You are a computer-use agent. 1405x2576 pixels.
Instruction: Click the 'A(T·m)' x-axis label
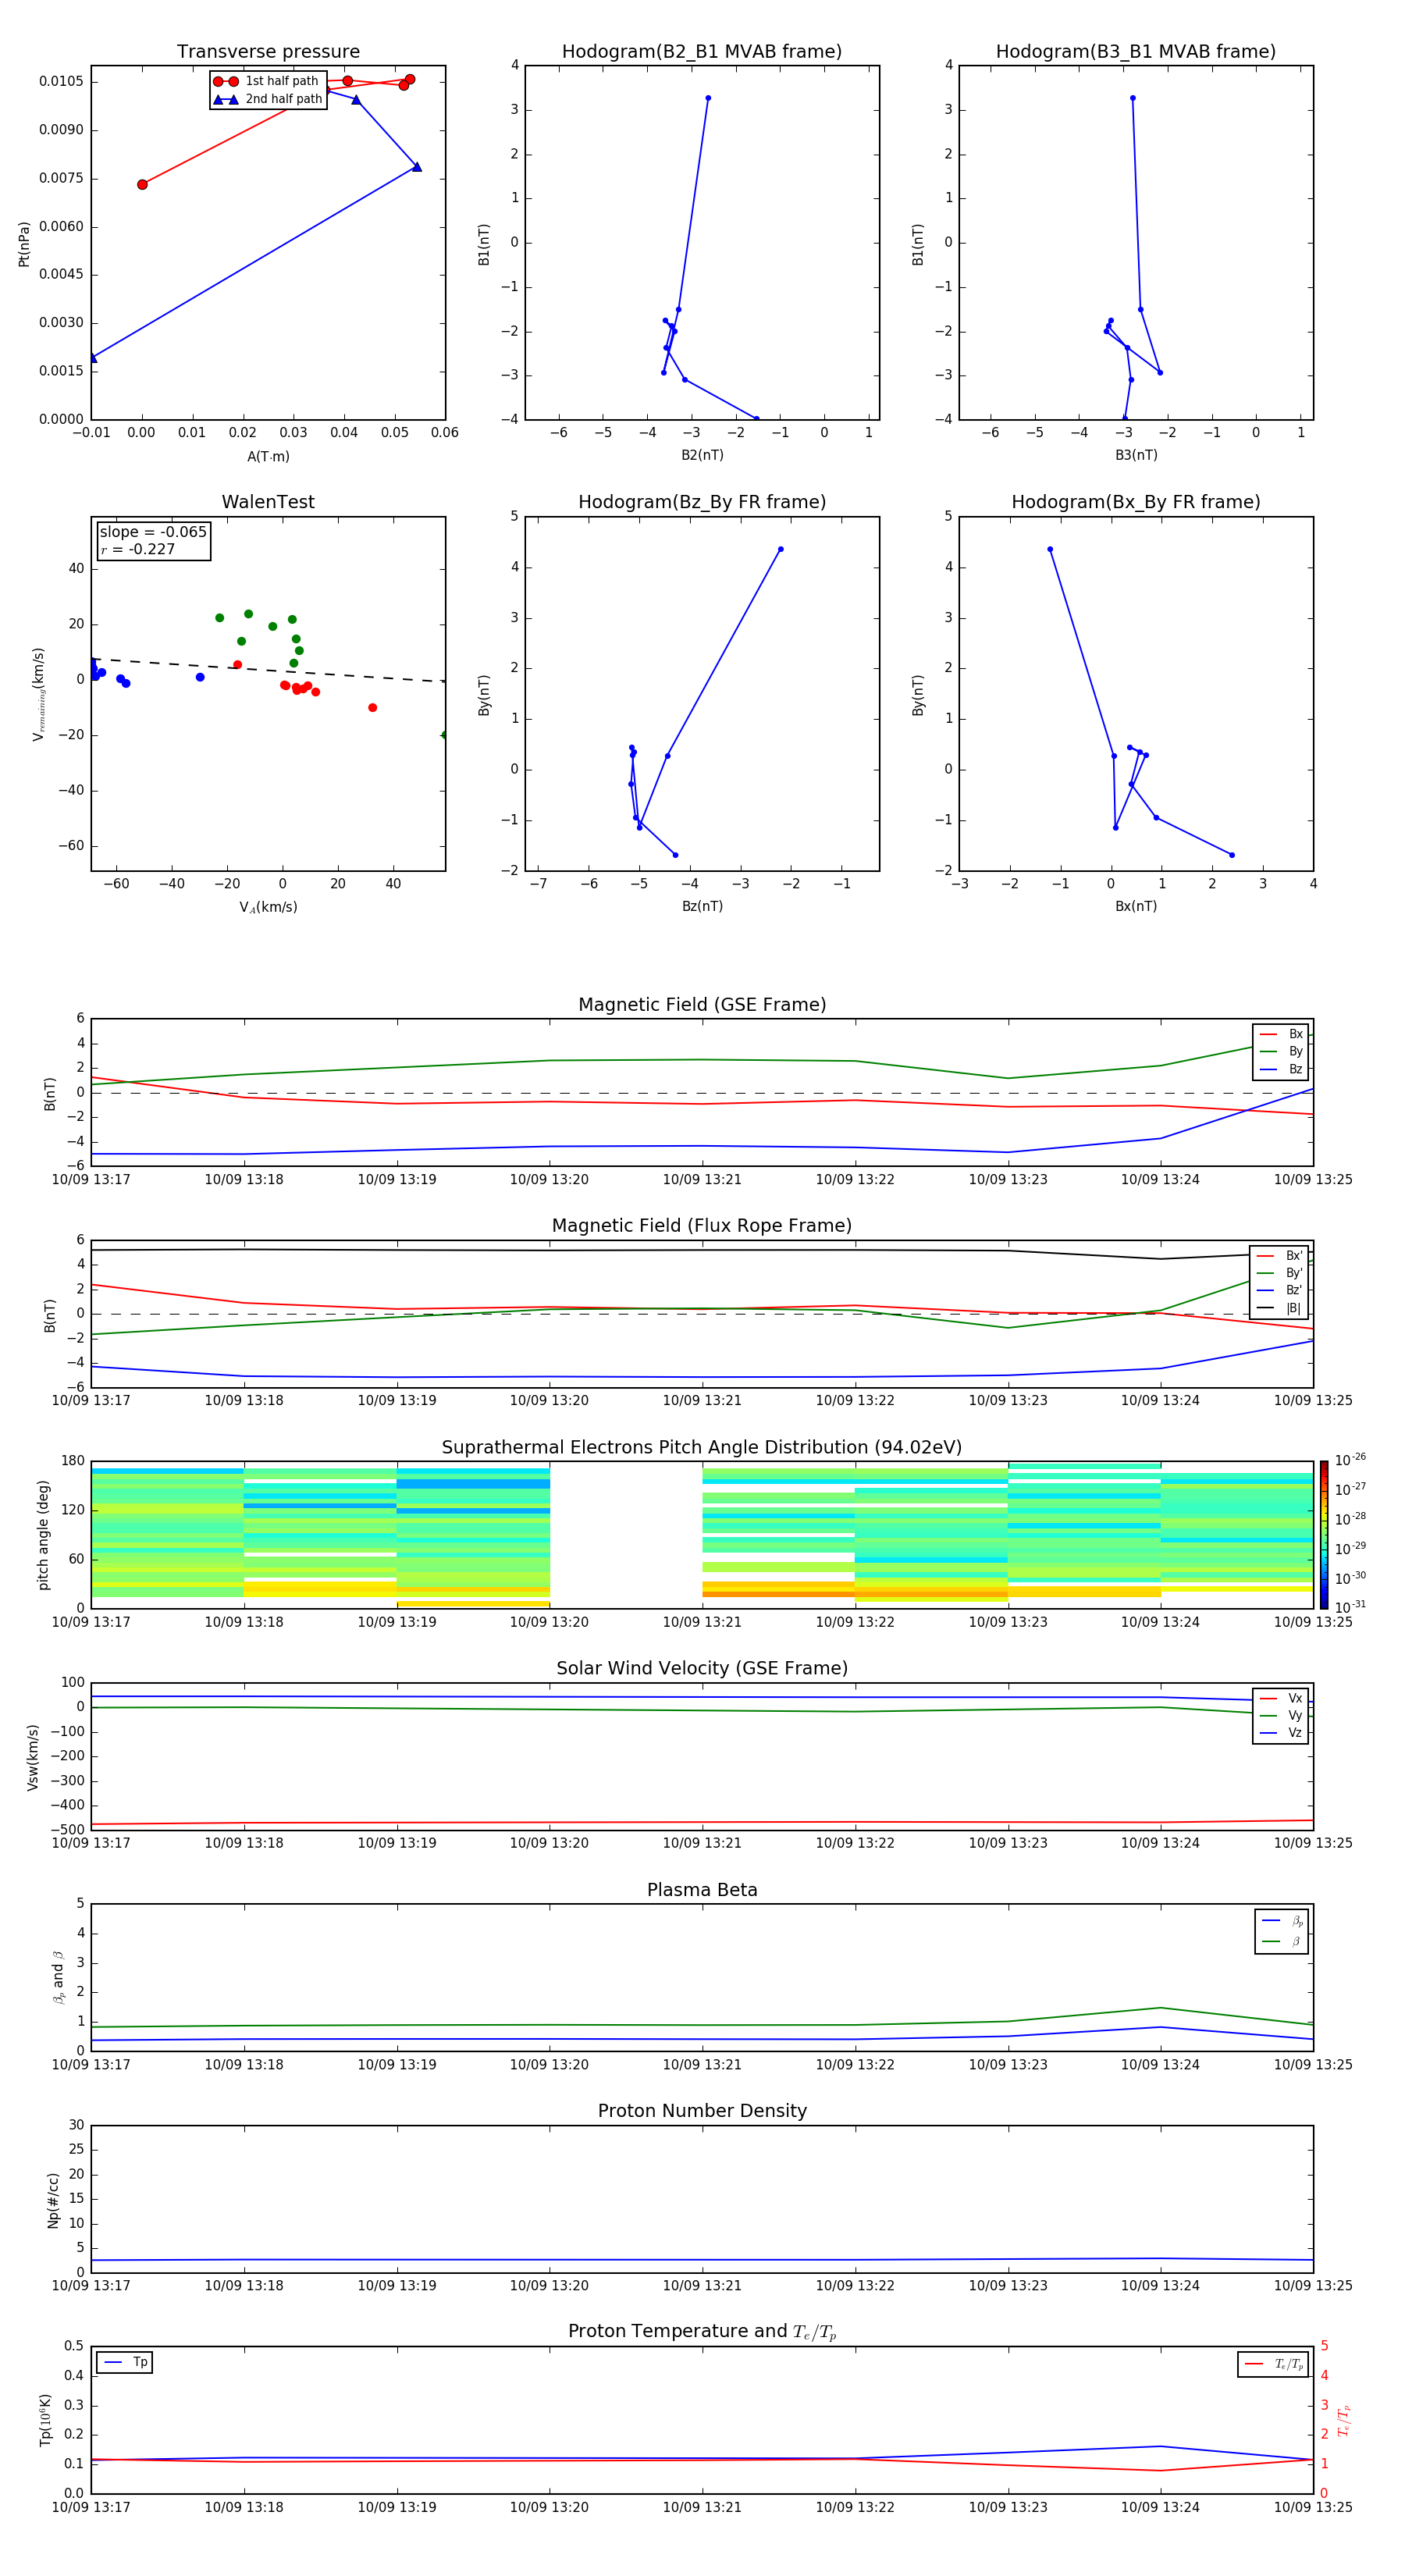[x=268, y=457]
